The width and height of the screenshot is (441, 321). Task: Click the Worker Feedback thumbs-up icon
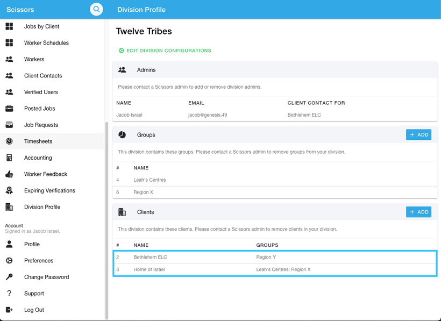(x=9, y=174)
